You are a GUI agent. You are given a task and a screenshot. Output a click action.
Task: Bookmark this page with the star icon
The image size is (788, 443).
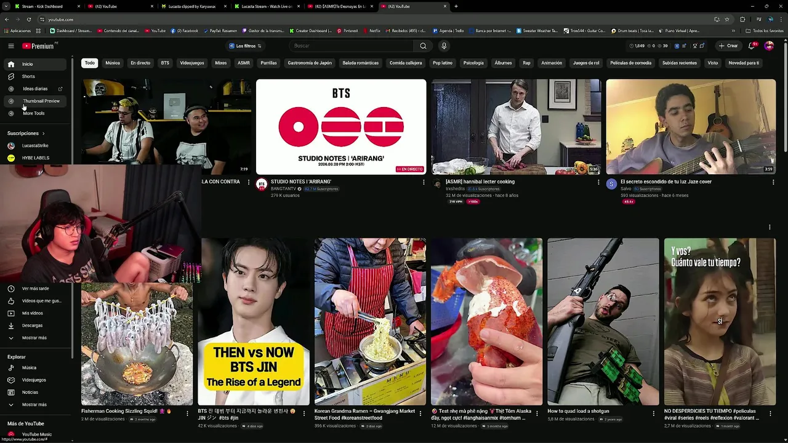pos(726,19)
